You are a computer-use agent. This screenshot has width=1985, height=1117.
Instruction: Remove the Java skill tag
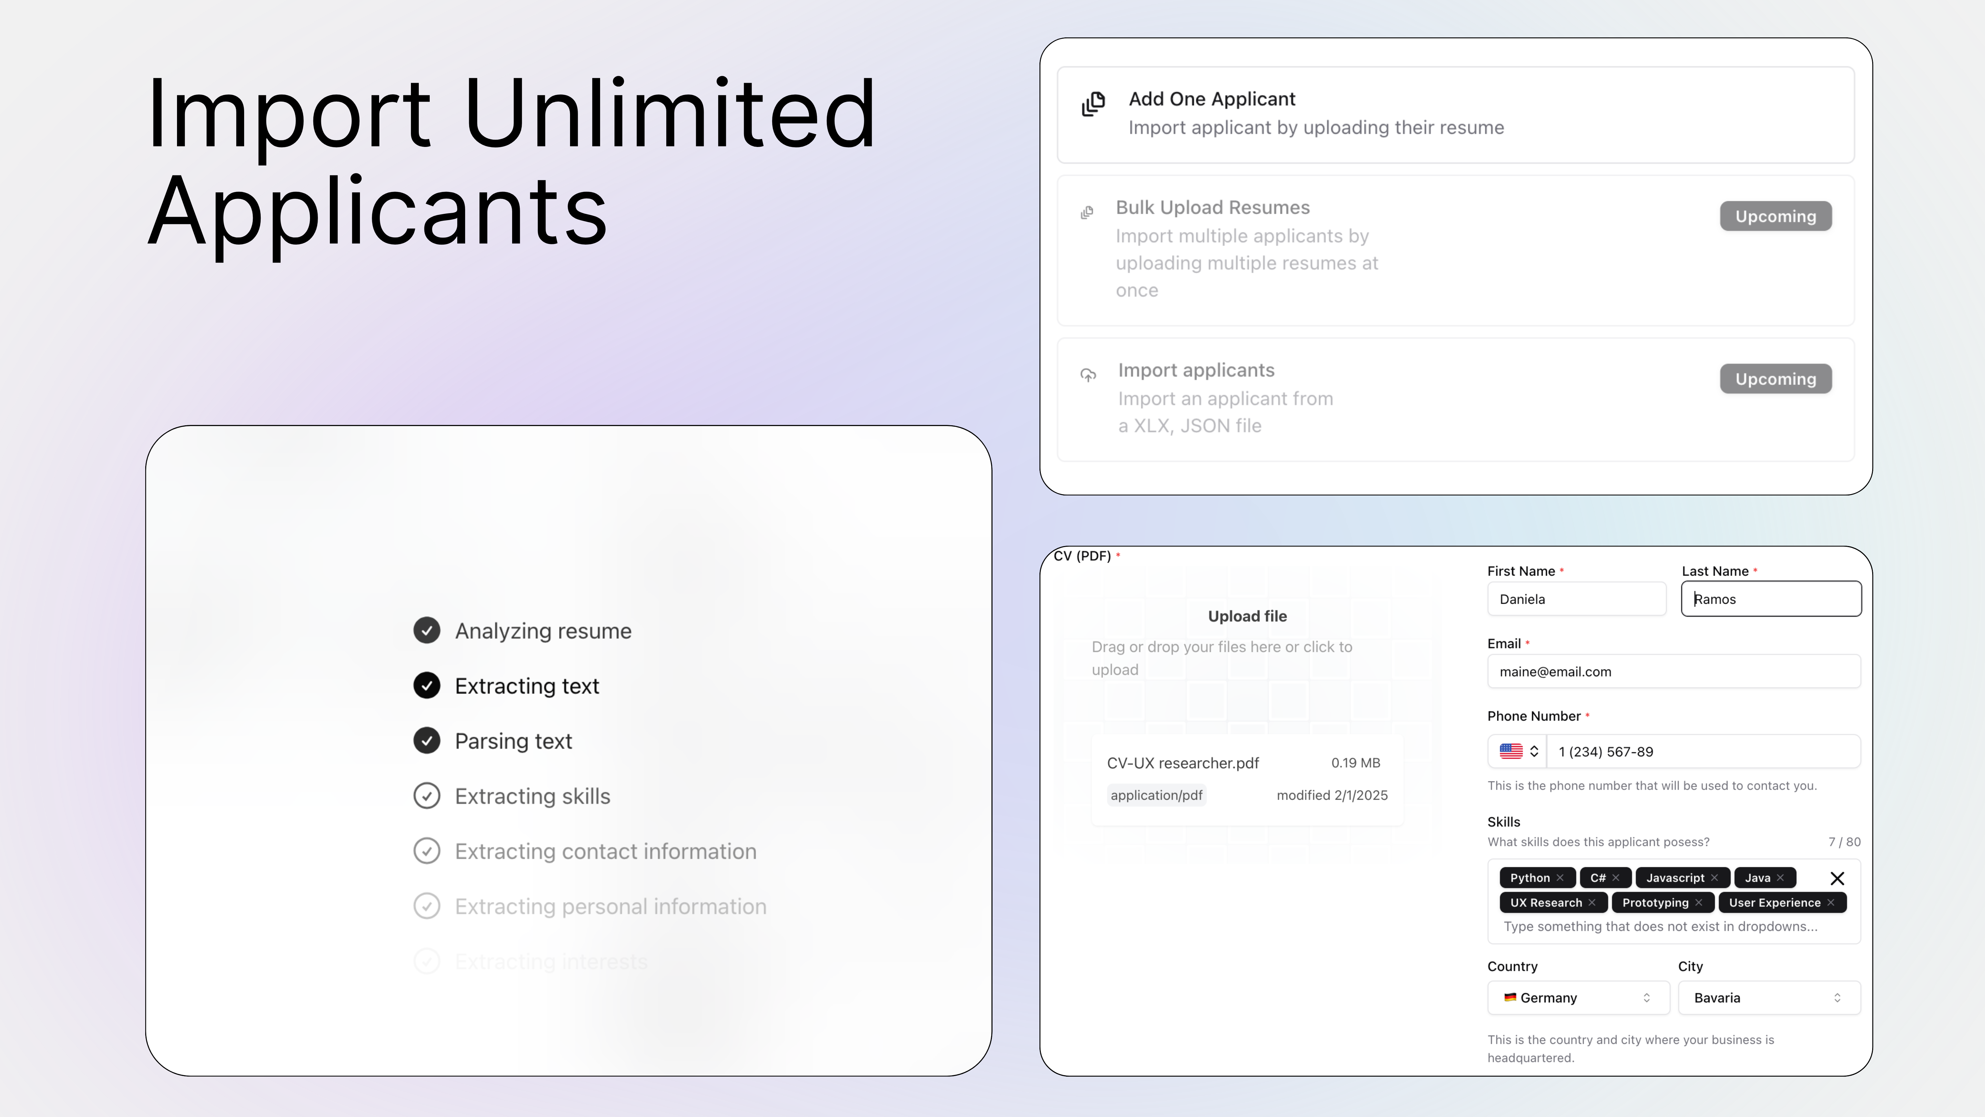point(1780,878)
